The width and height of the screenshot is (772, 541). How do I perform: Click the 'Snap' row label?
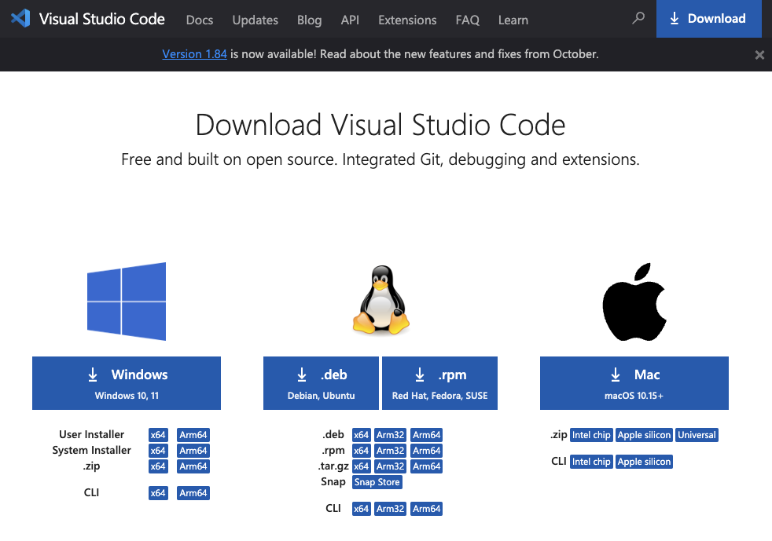tap(333, 481)
